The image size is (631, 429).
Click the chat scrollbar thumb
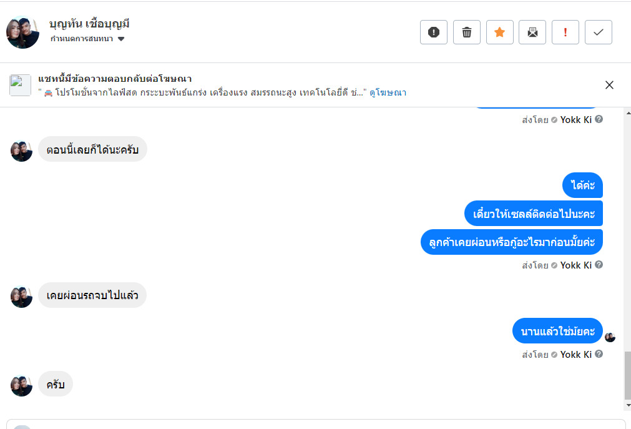[x=627, y=375]
